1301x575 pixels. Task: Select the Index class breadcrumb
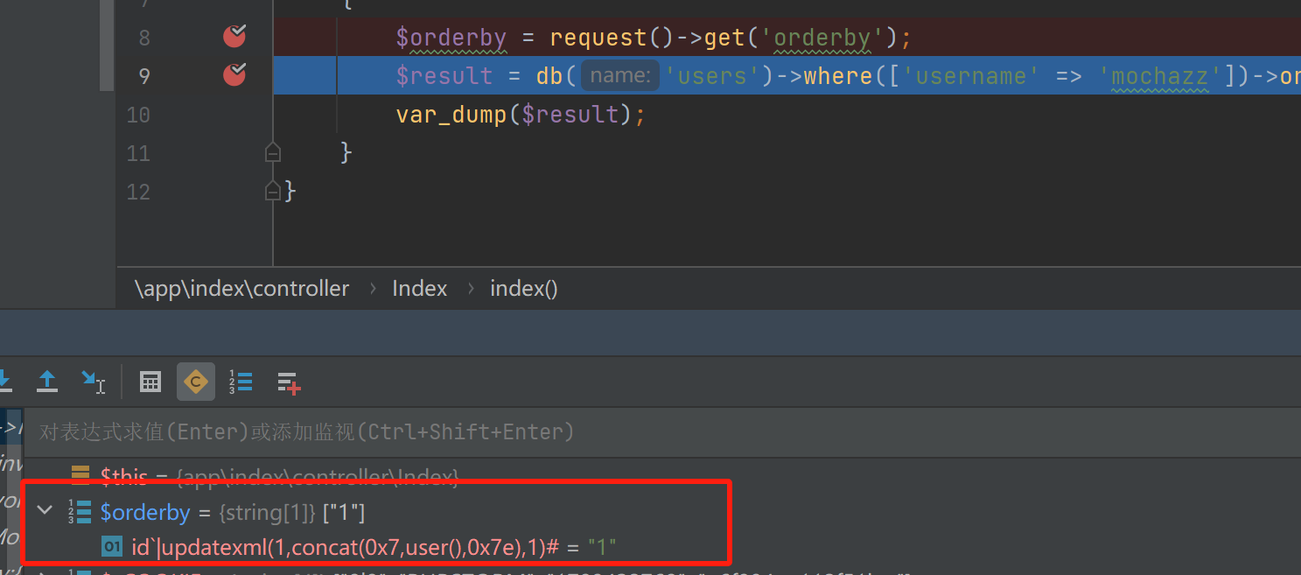pyautogui.click(x=419, y=289)
